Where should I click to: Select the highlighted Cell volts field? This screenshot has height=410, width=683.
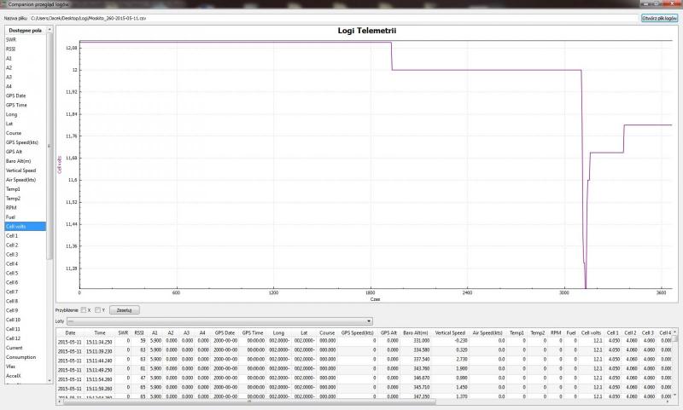pyautogui.click(x=15, y=226)
